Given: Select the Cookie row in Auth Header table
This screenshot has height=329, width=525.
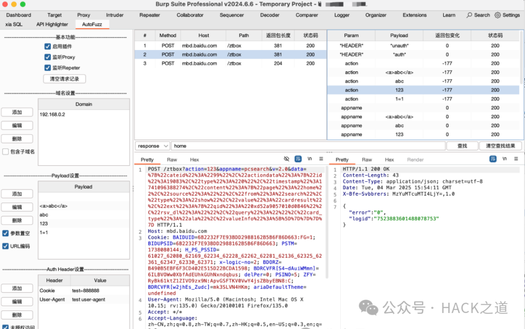Looking at the screenshot, I should click(x=84, y=291).
